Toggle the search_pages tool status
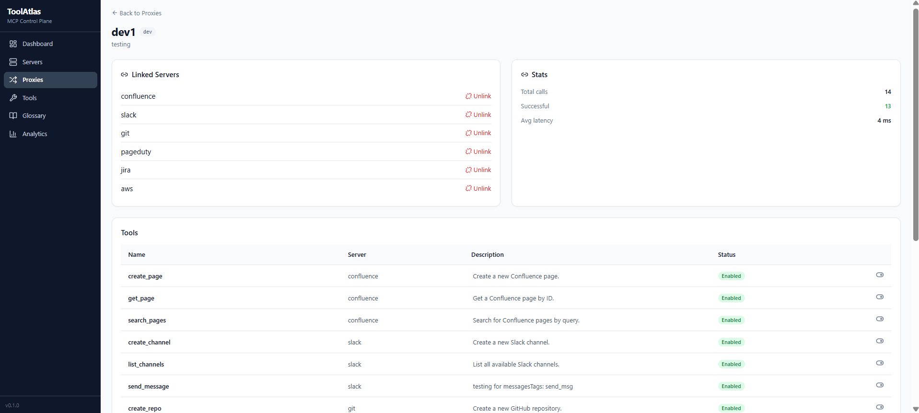The width and height of the screenshot is (919, 413). point(880,319)
